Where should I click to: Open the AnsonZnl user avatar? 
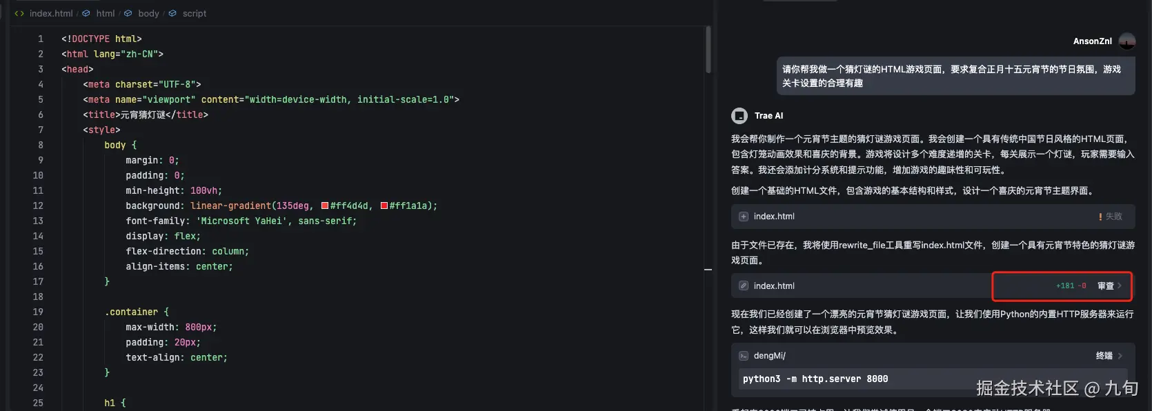click(1126, 41)
